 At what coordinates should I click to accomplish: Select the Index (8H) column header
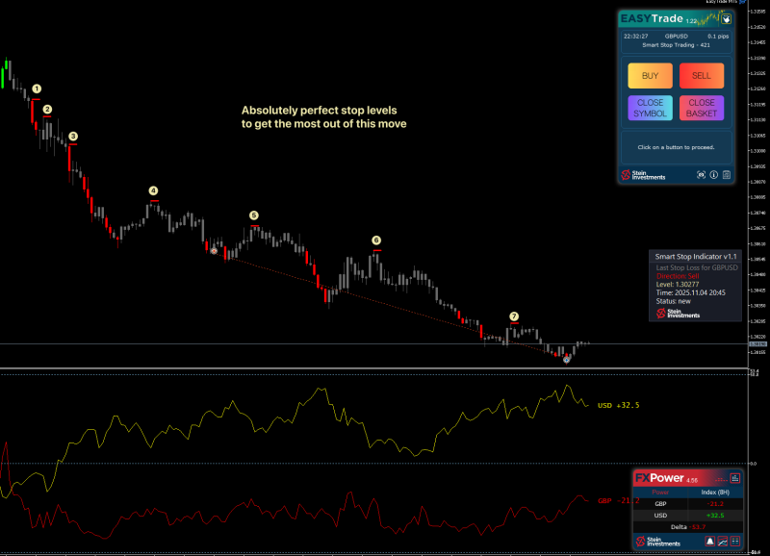tap(715, 493)
